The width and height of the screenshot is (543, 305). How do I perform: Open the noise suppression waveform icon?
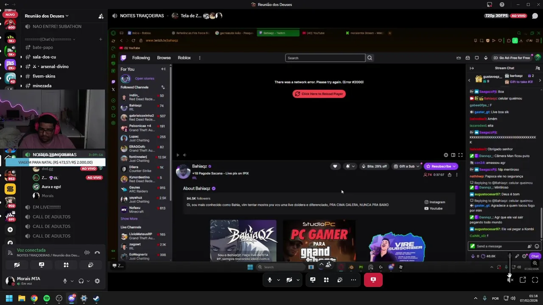[x=87, y=252]
